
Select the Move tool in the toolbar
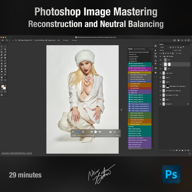(1, 46)
